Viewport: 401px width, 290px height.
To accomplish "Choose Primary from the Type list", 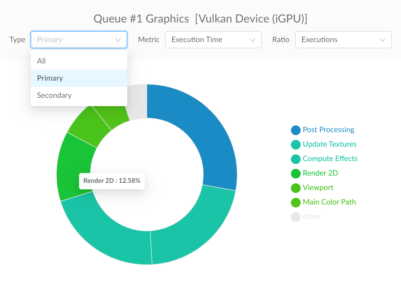I will point(79,78).
